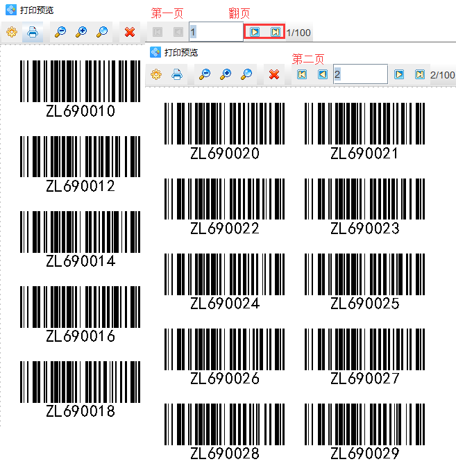Click app logo of first 打印预览 window
456x464 pixels.
pos(11,10)
